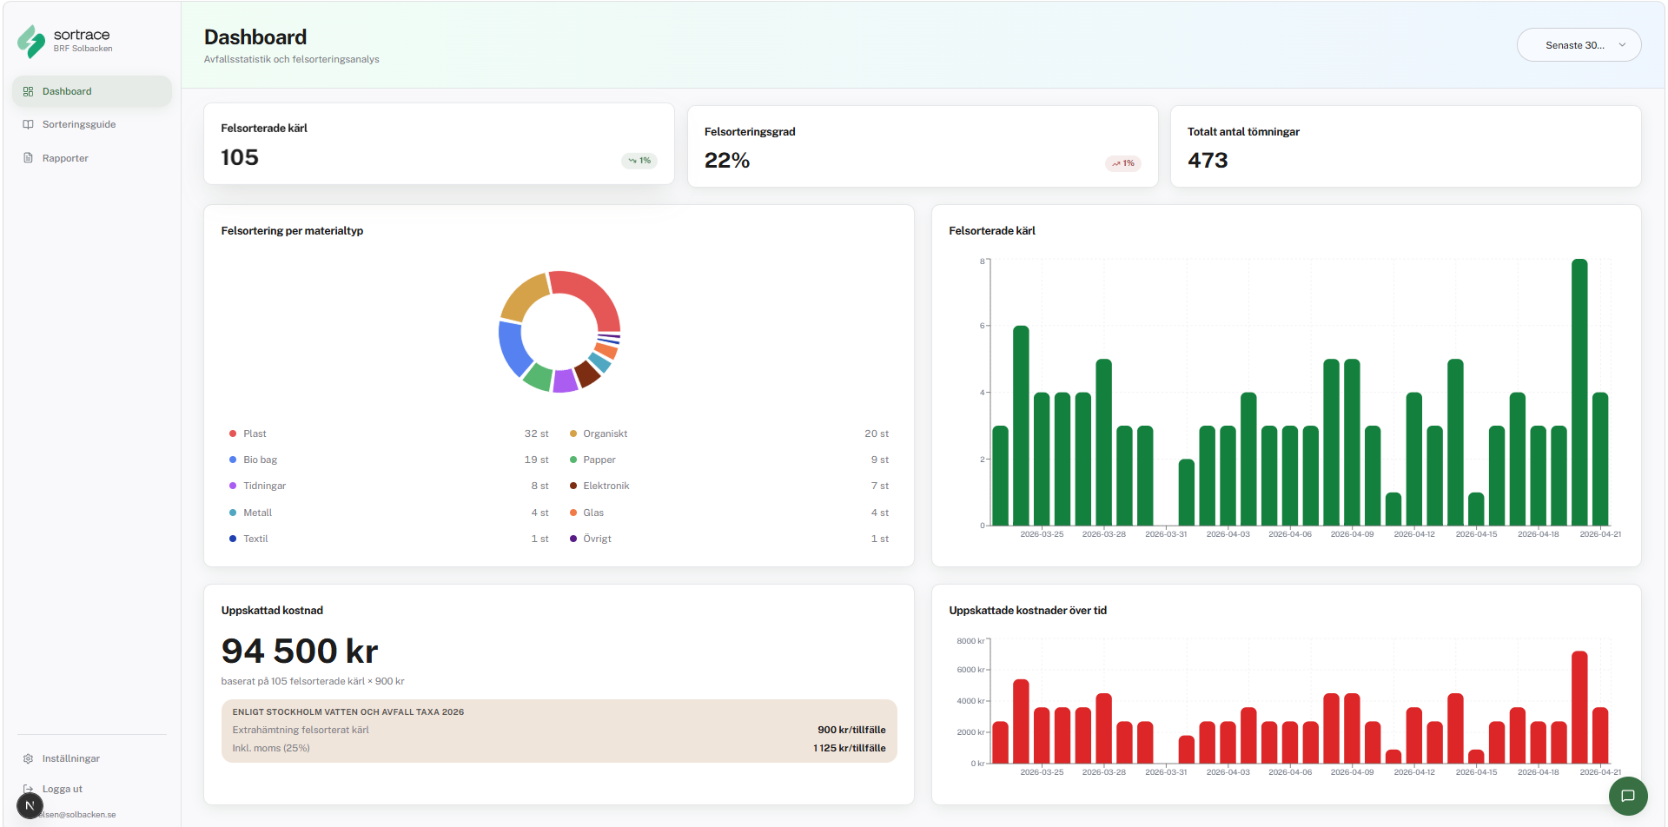Click the red Plast legend color dot

[x=233, y=433]
